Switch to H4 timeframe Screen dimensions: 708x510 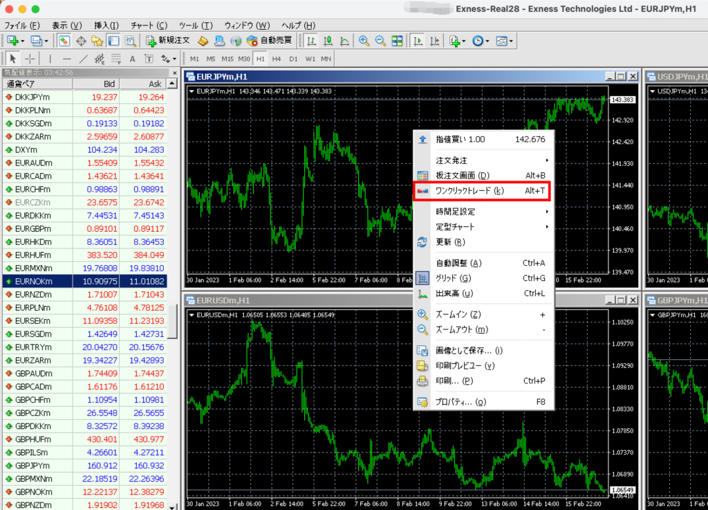click(277, 59)
